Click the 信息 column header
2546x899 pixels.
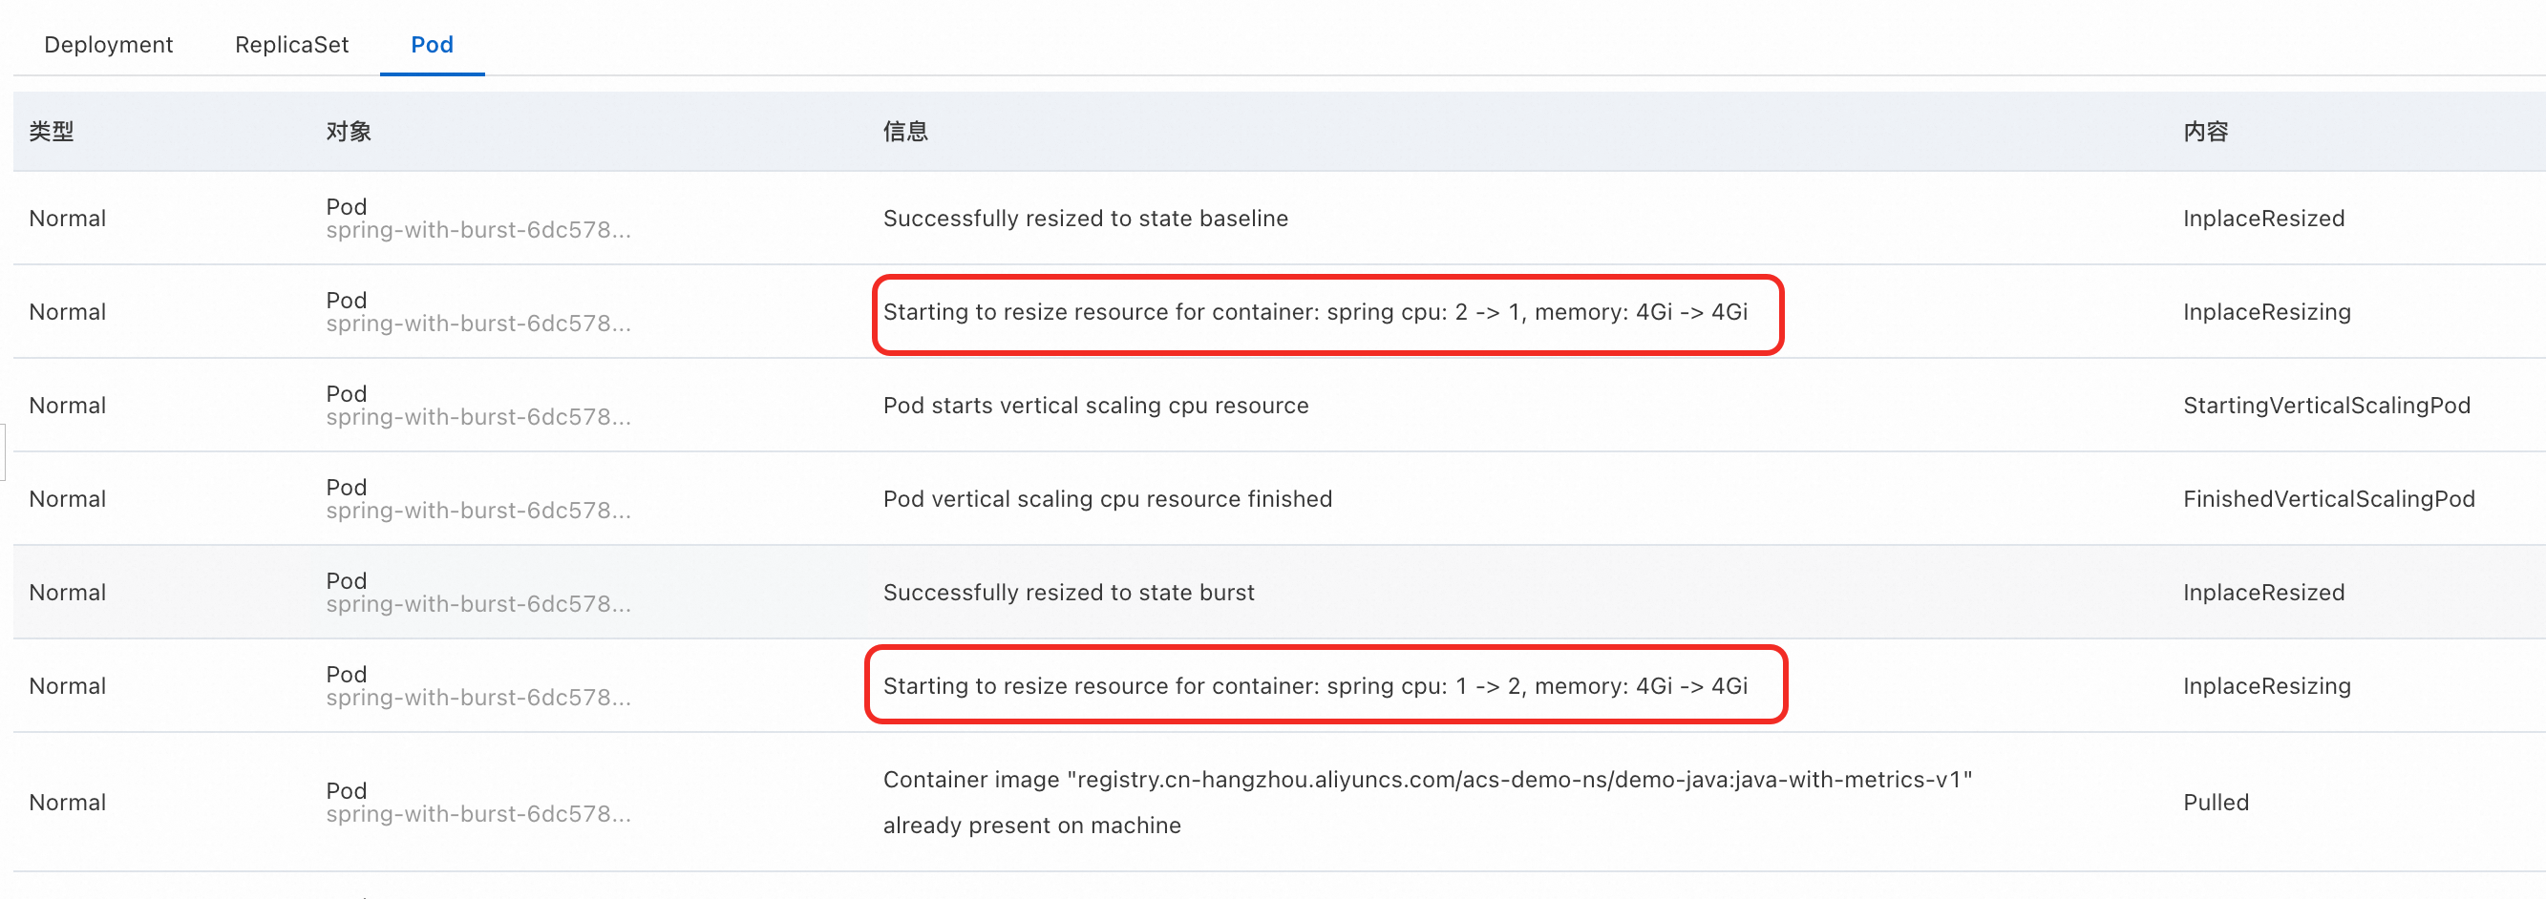coord(905,132)
